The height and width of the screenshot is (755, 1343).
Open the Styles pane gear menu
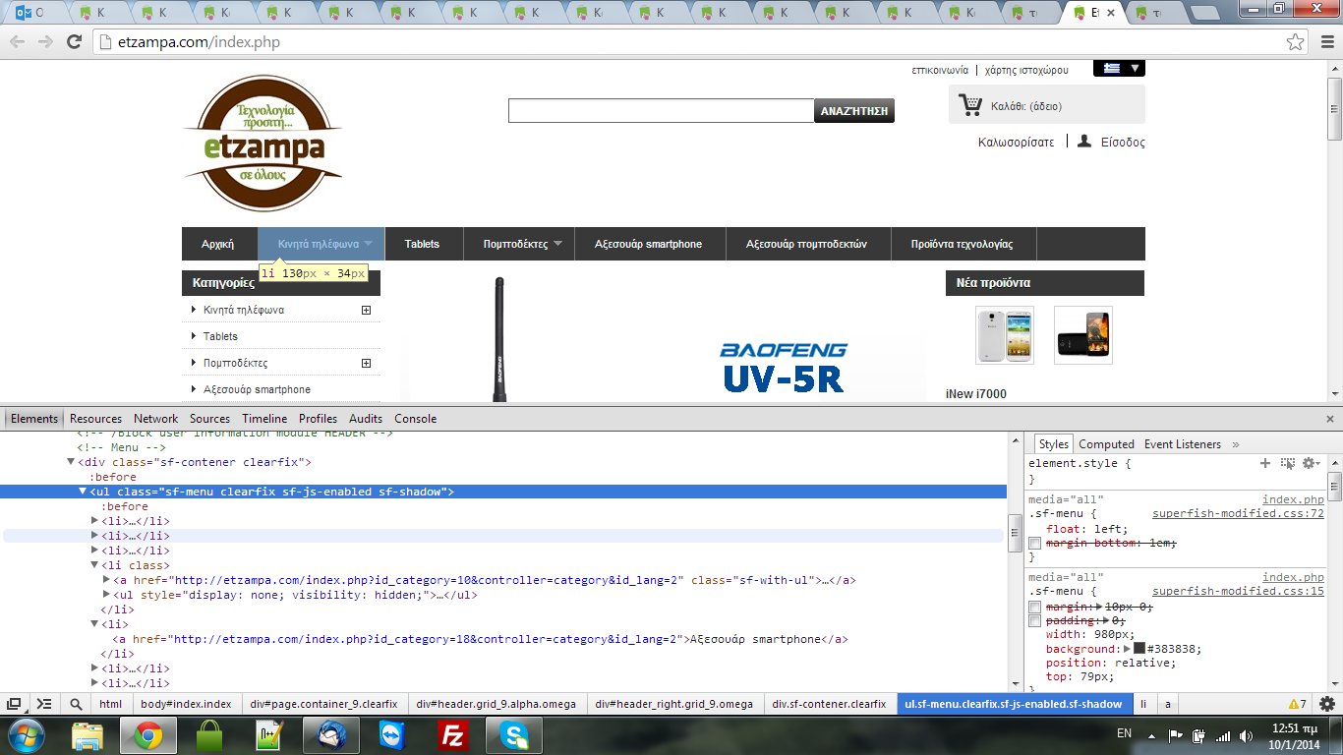coord(1311,463)
